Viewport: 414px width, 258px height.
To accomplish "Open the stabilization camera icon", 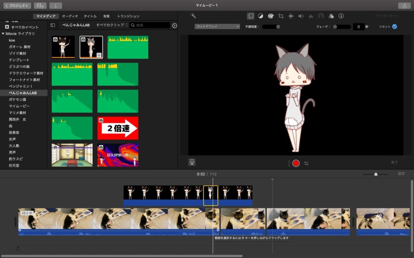I will click(x=291, y=16).
